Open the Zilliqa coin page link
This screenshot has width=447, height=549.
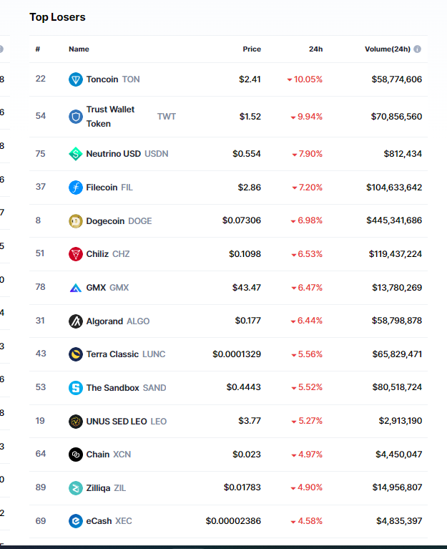(x=98, y=487)
